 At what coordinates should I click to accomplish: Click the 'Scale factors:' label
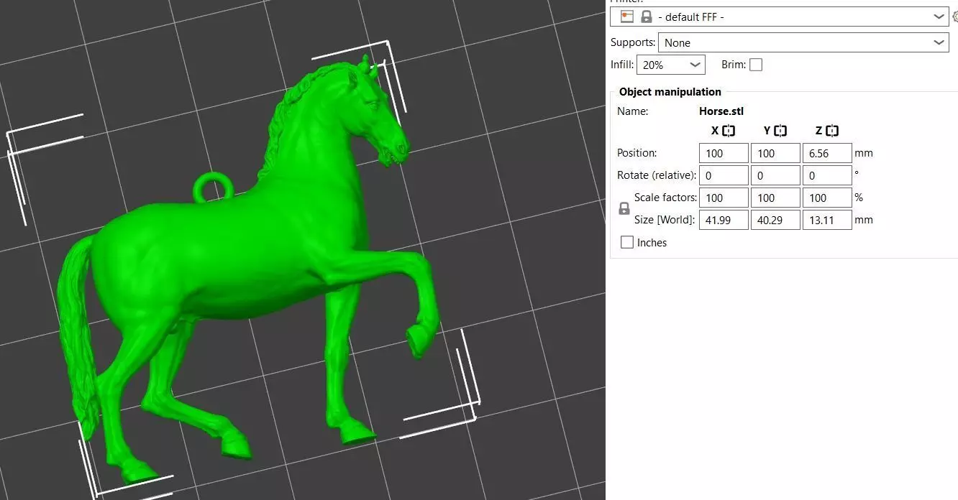click(x=665, y=198)
